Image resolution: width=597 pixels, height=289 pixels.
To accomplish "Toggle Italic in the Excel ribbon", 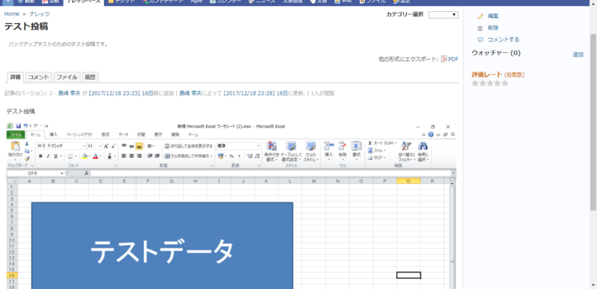I will (48, 156).
